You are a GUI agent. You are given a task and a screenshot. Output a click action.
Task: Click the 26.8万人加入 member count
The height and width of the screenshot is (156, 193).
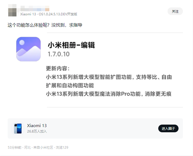37,131
